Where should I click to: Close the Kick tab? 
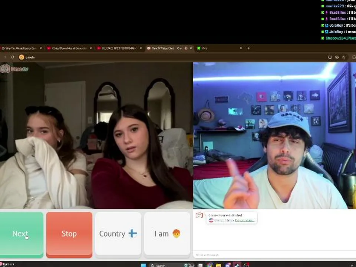click(x=241, y=48)
